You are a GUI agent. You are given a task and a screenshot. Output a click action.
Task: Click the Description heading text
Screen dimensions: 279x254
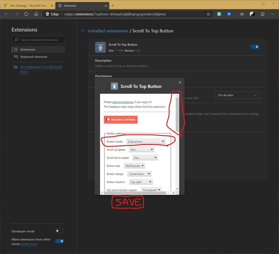pos(103,61)
